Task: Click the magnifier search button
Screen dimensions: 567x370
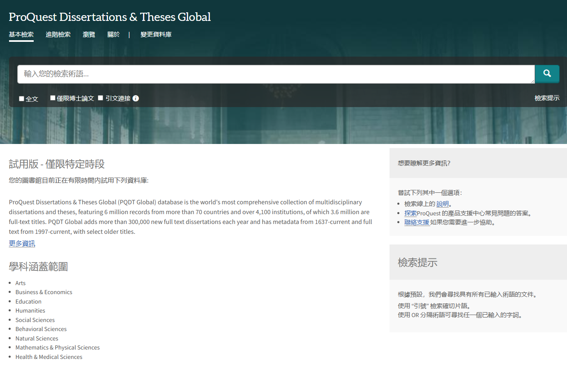Action: (547, 74)
